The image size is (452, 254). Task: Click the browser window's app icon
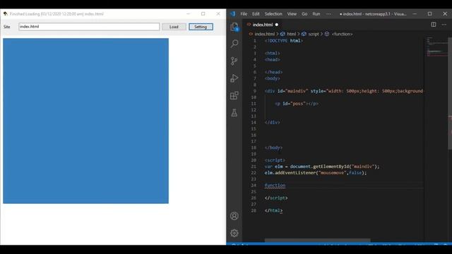click(5, 13)
